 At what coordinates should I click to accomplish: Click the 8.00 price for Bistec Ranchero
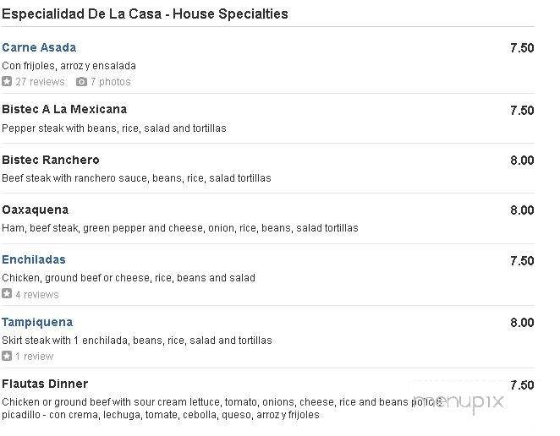(x=522, y=161)
